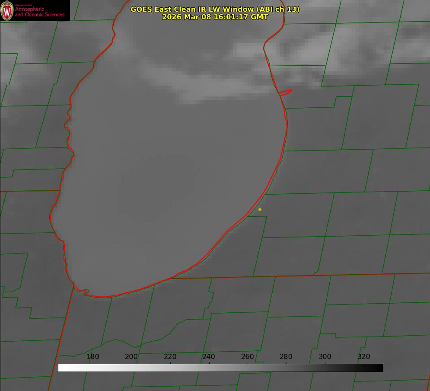Click the small notched inlet on the southern shoreline
This screenshot has width=430, height=391.
[x=86, y=292]
